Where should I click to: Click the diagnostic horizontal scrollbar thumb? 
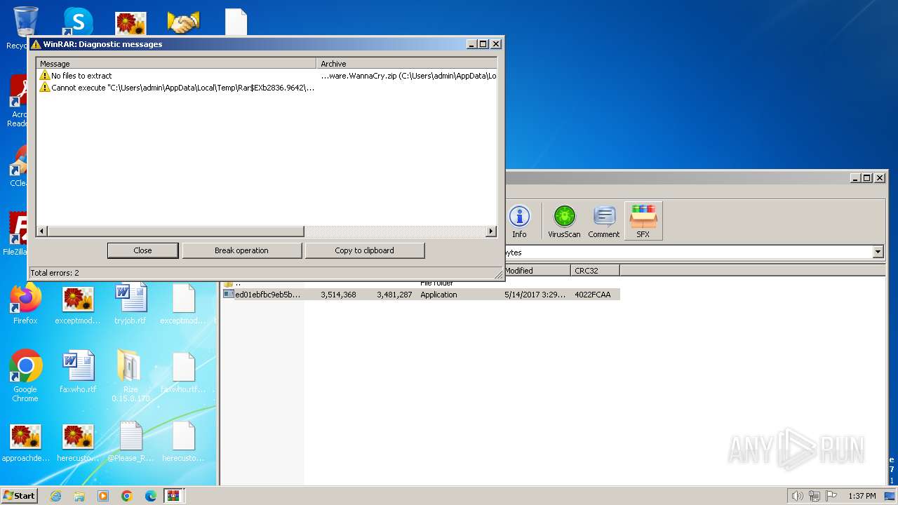pos(175,231)
